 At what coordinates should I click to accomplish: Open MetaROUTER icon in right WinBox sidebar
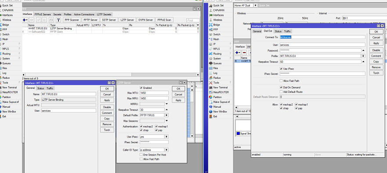click(210, 92)
